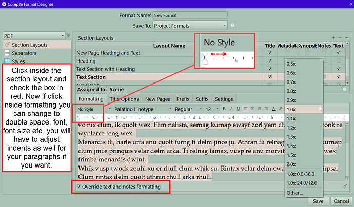Click help icon on Assigned to row
The height and width of the screenshot is (207, 354).
point(344,89)
